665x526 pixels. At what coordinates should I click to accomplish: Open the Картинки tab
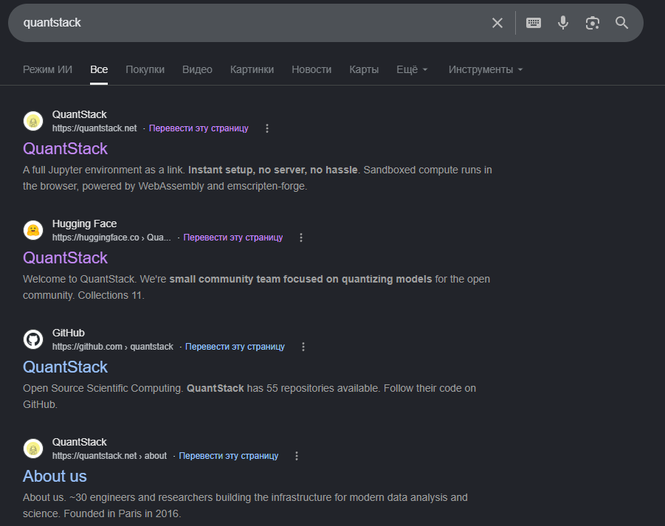point(252,69)
